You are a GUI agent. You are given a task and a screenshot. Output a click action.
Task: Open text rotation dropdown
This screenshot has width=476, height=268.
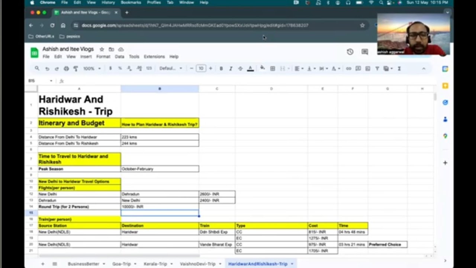[336, 68]
